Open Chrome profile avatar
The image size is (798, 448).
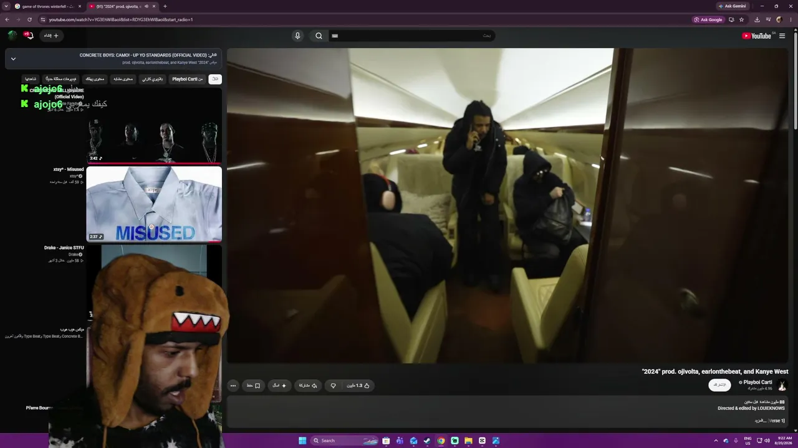click(779, 19)
